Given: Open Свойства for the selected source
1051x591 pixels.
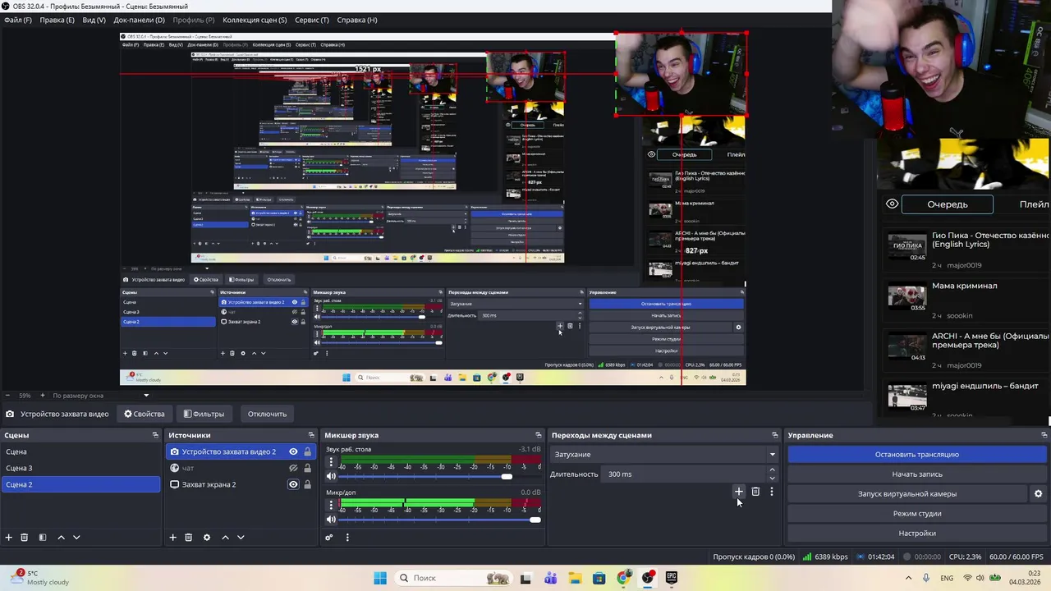Looking at the screenshot, I should [x=145, y=414].
